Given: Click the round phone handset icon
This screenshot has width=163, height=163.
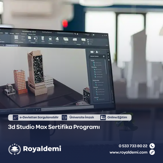Looking at the screenshot, I should tap(152, 146).
